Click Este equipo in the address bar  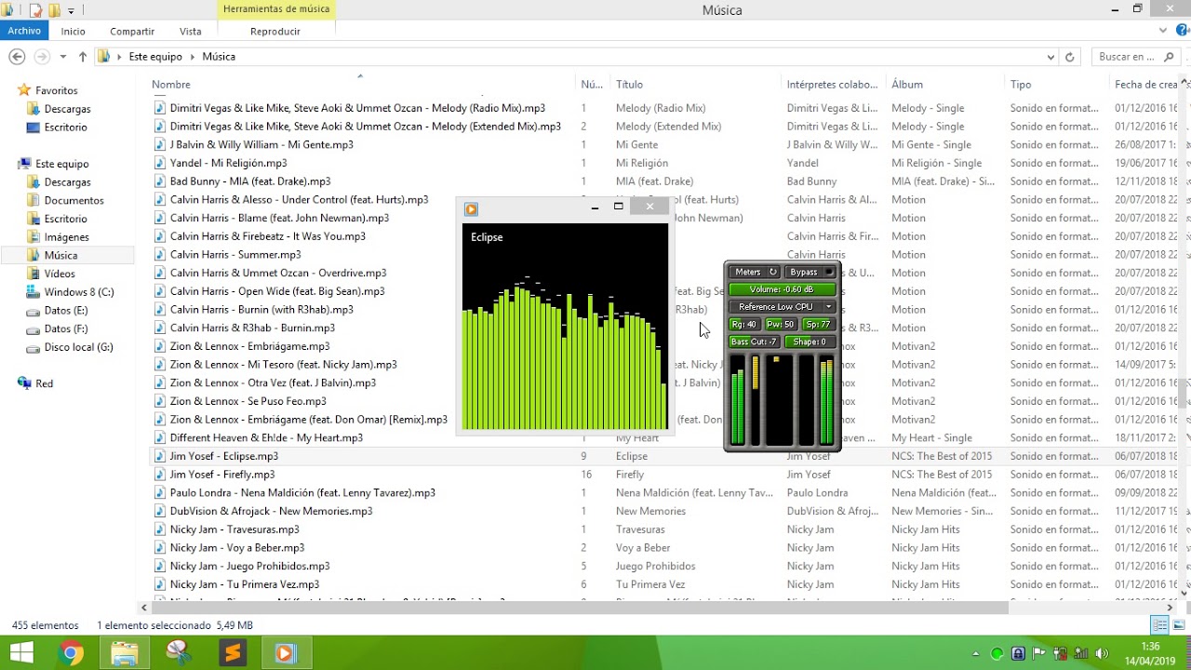pos(155,57)
